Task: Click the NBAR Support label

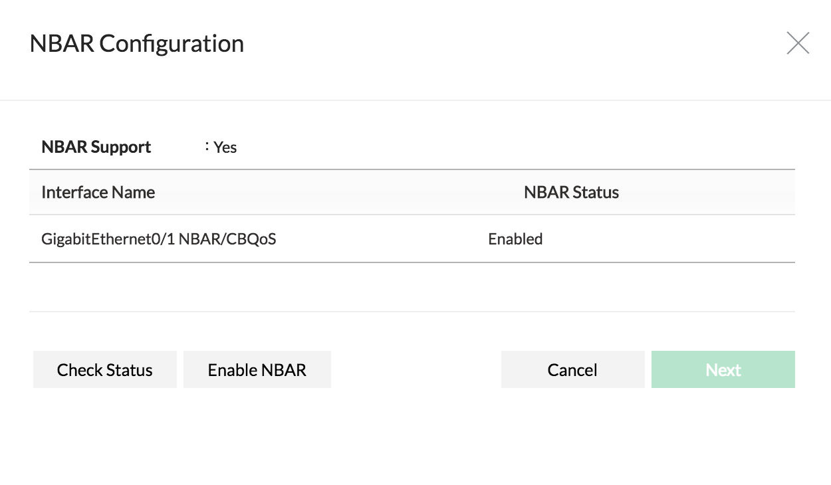Action: click(96, 147)
